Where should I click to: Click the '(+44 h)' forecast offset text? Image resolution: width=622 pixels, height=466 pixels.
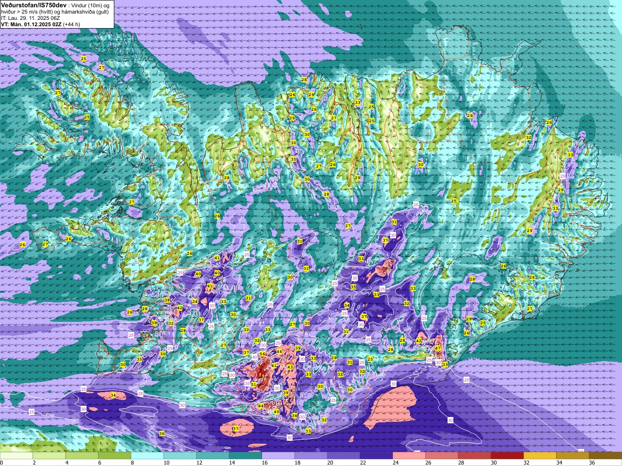click(x=72, y=24)
